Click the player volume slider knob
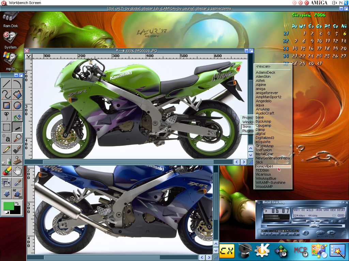This screenshot has height=261, width=349. (x=308, y=221)
